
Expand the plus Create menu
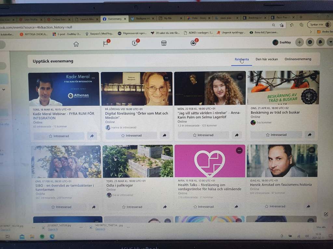[300, 42]
